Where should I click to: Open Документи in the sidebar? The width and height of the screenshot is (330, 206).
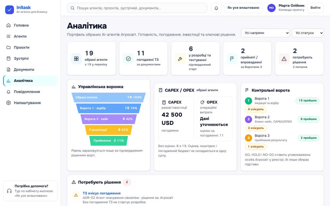pyautogui.click(x=30, y=70)
